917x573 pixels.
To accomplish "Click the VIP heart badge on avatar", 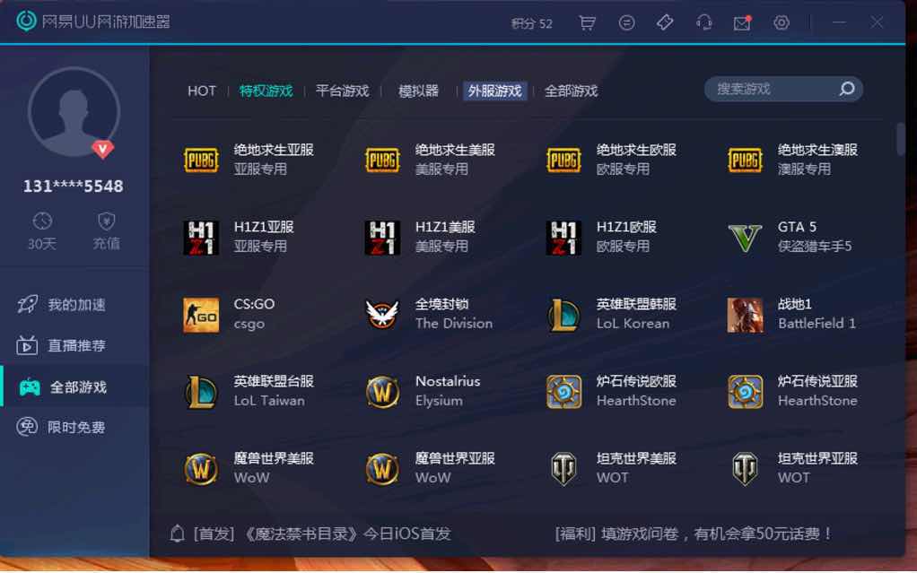I will point(103,149).
